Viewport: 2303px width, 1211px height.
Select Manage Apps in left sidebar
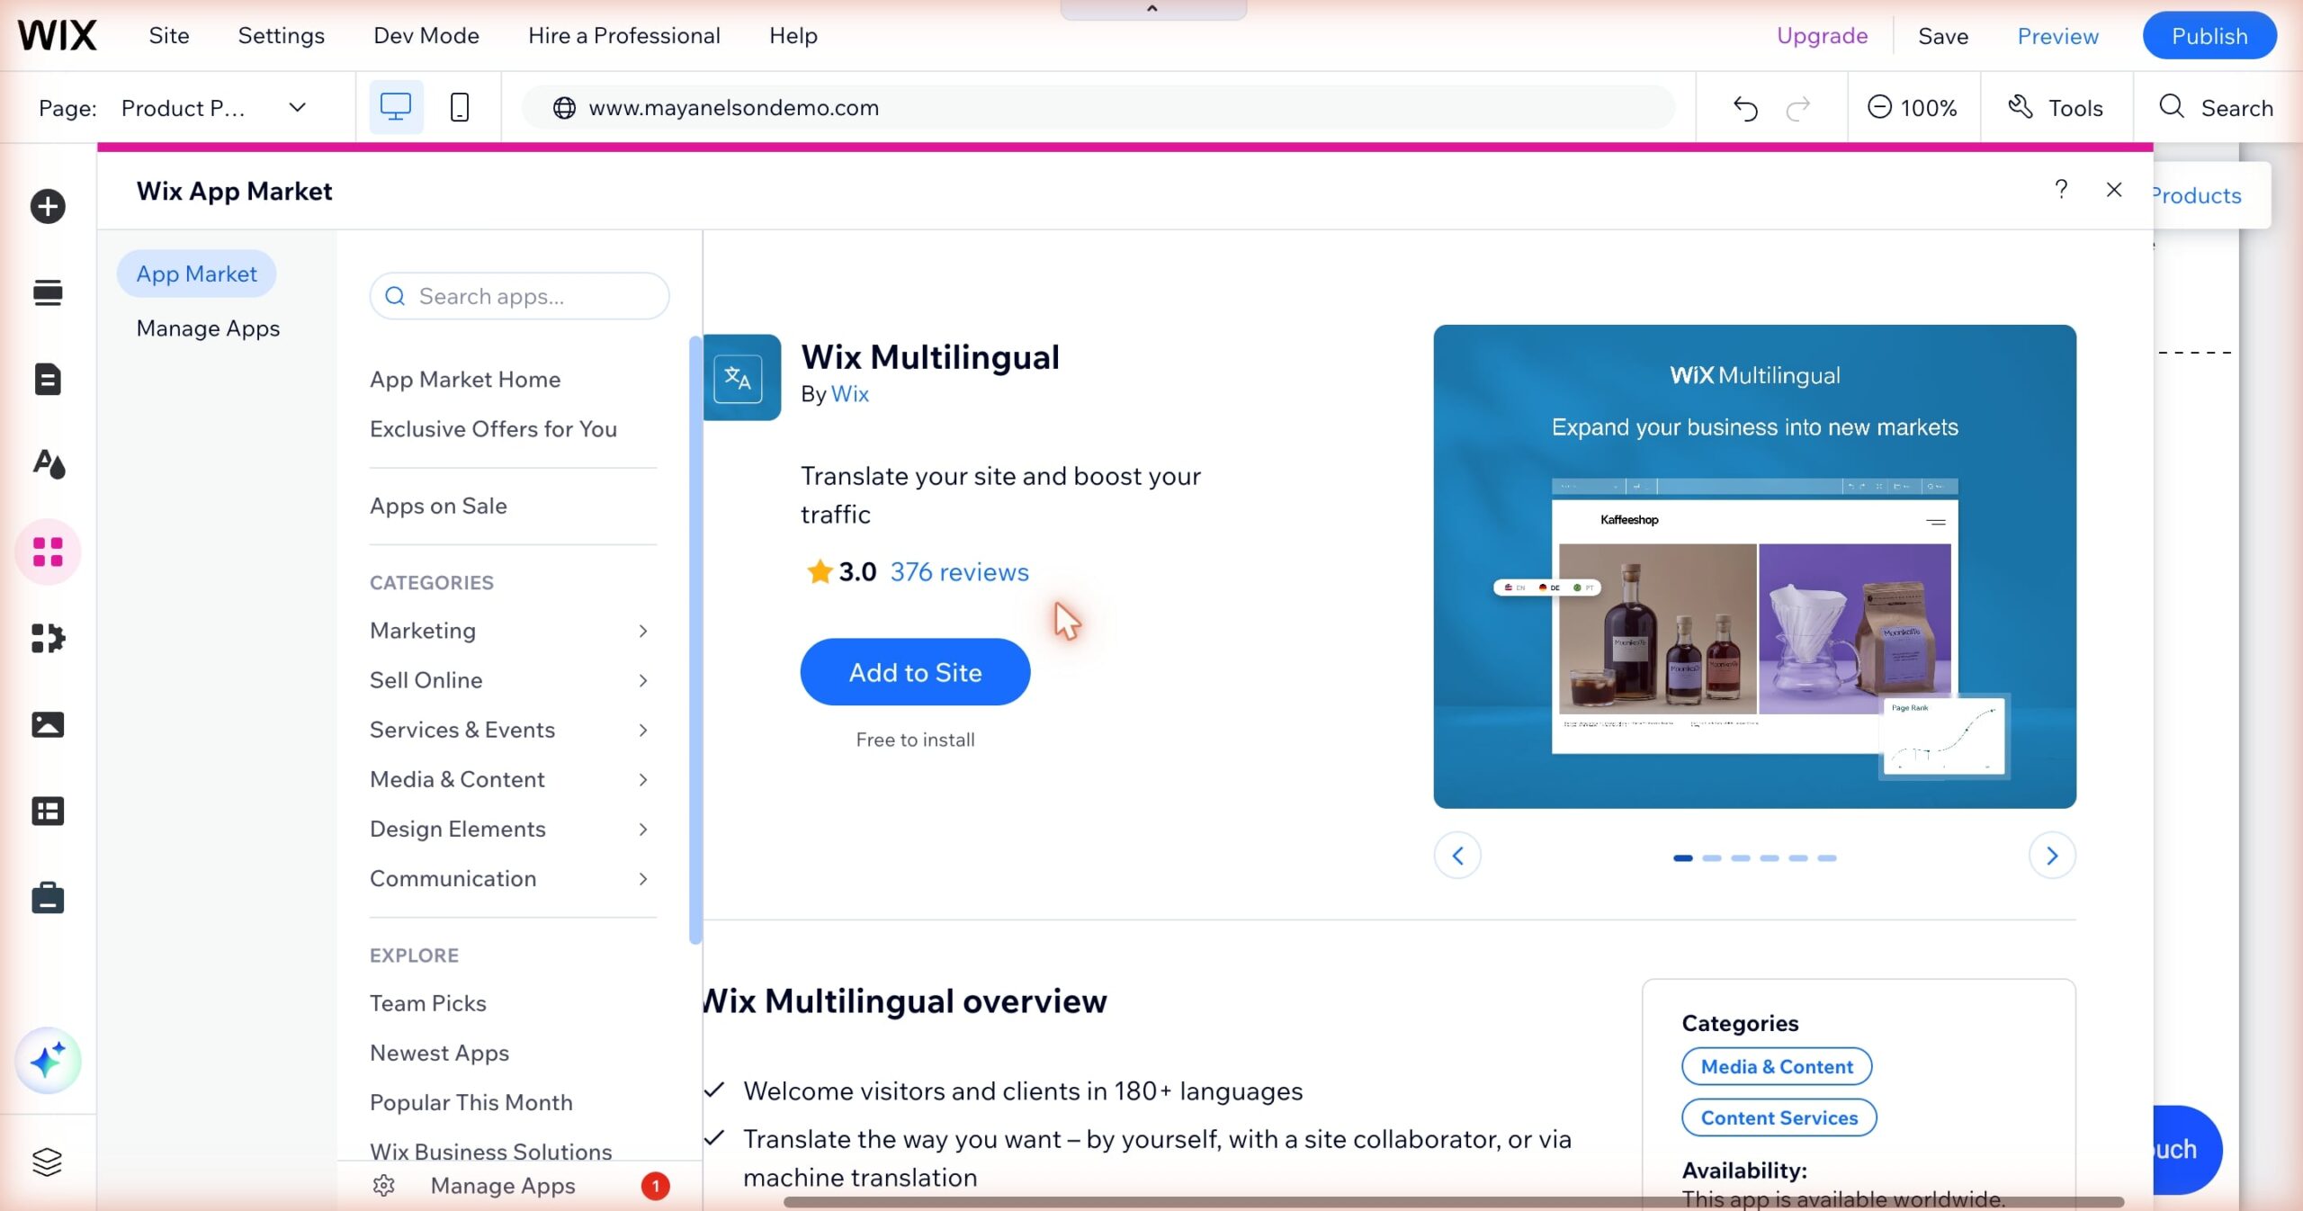(208, 328)
